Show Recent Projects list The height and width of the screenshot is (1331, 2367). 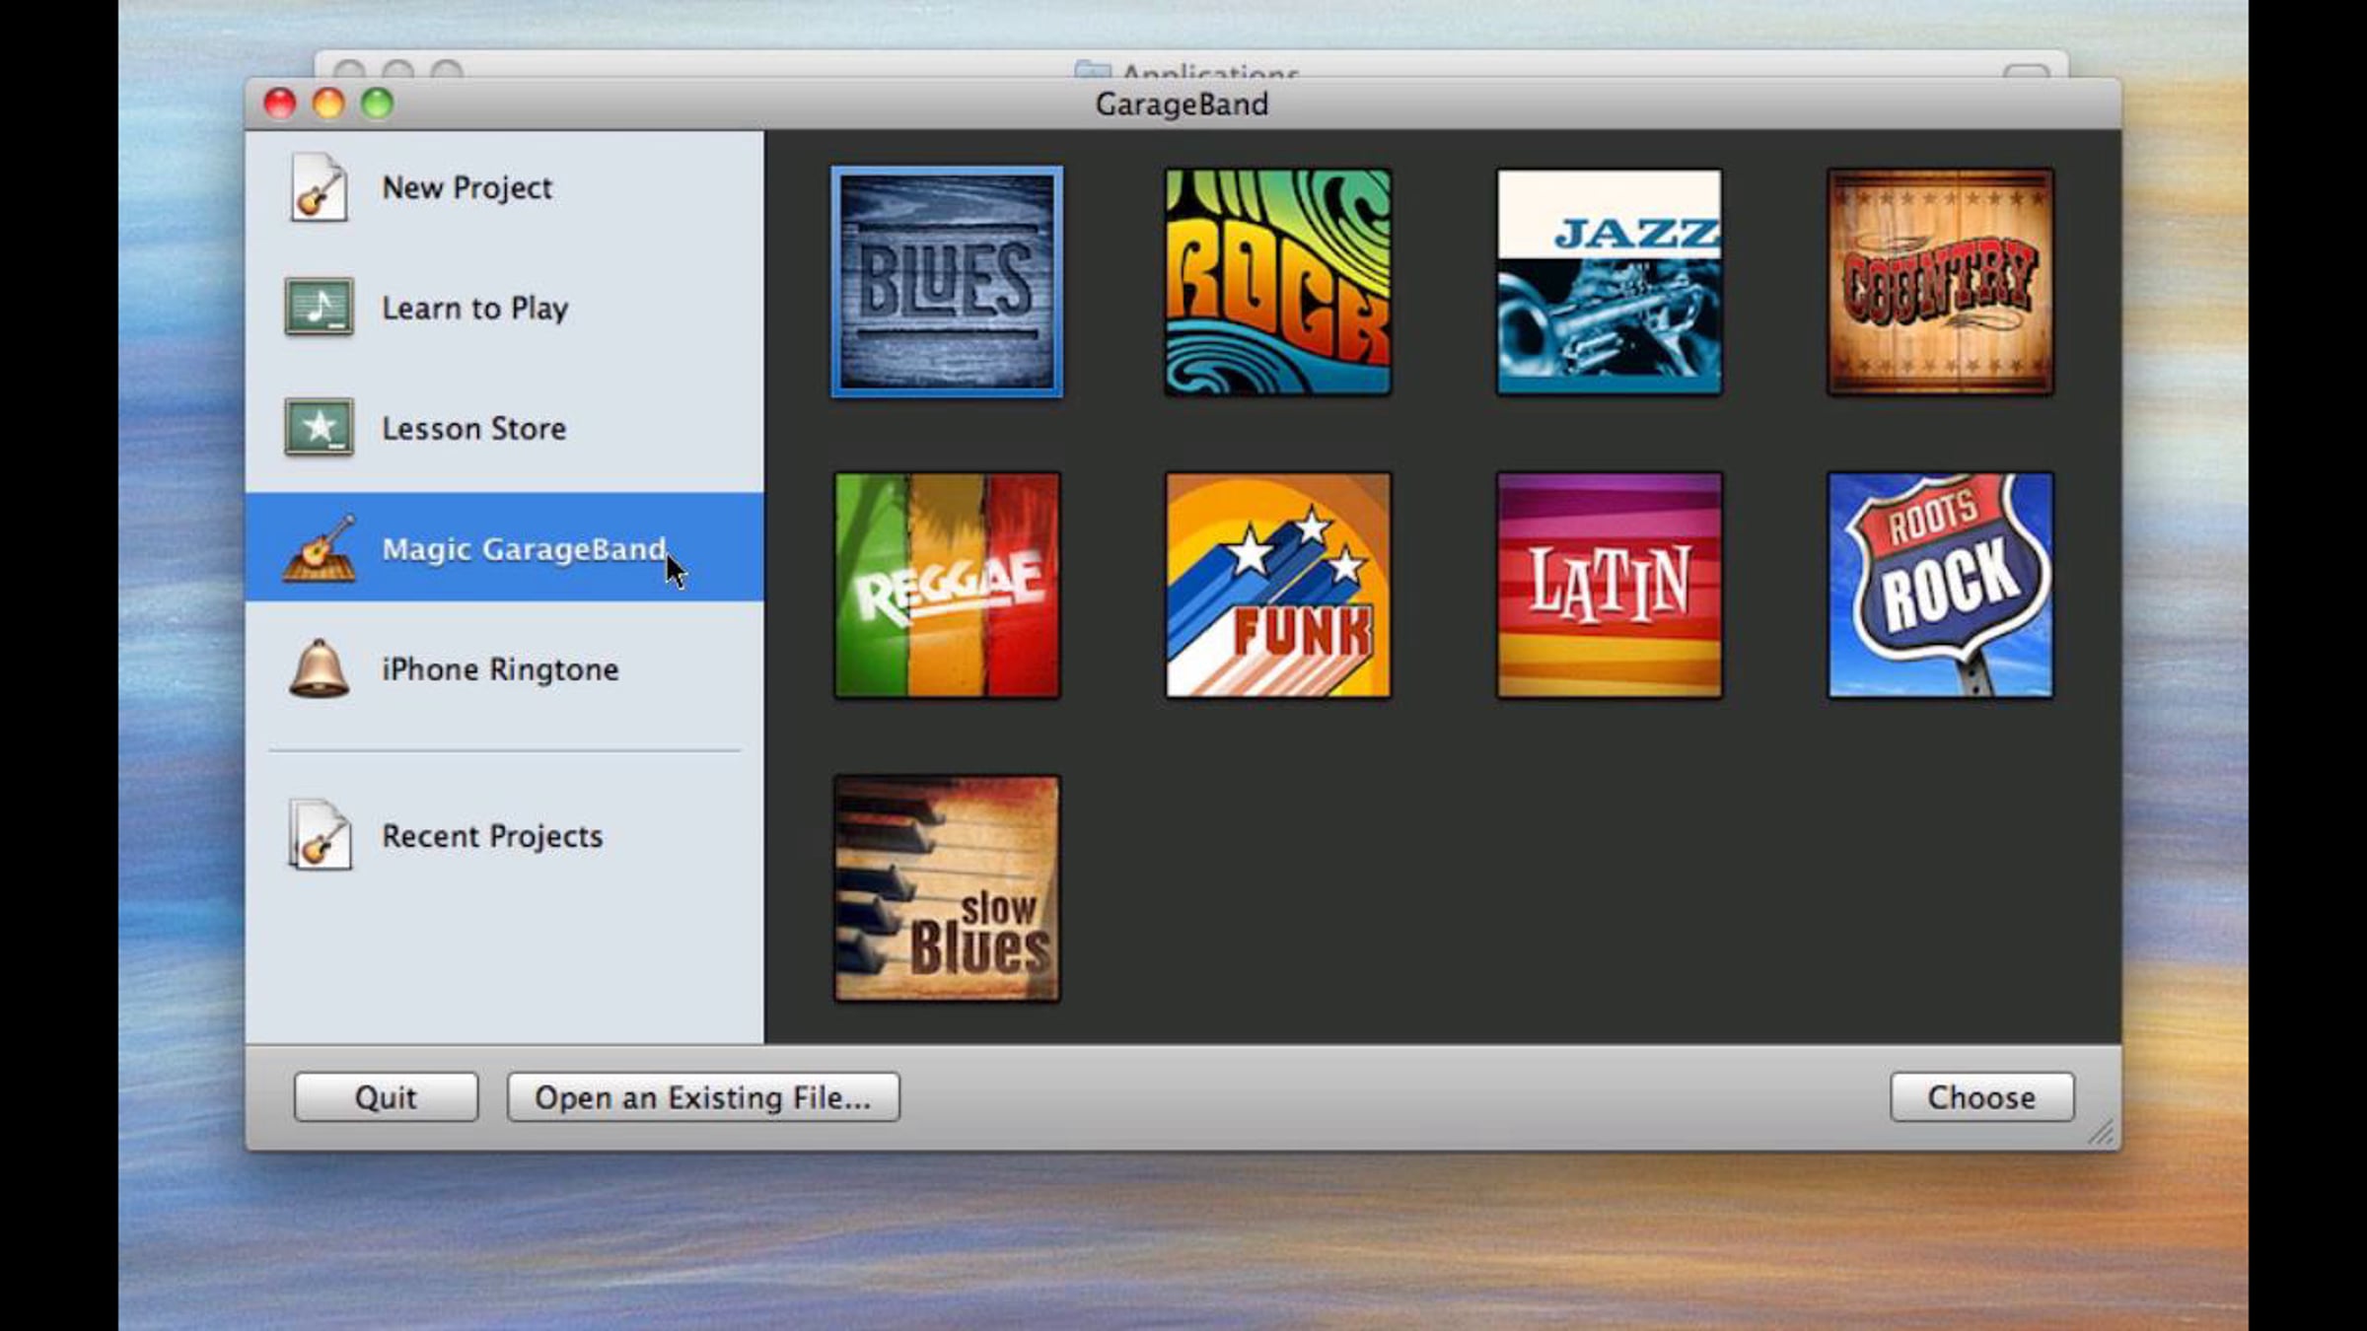(x=491, y=836)
